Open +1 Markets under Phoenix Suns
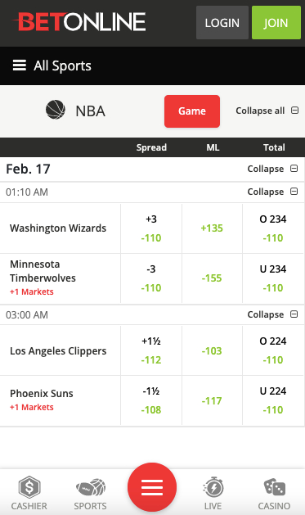Image resolution: width=305 pixels, height=515 pixels. [32, 407]
